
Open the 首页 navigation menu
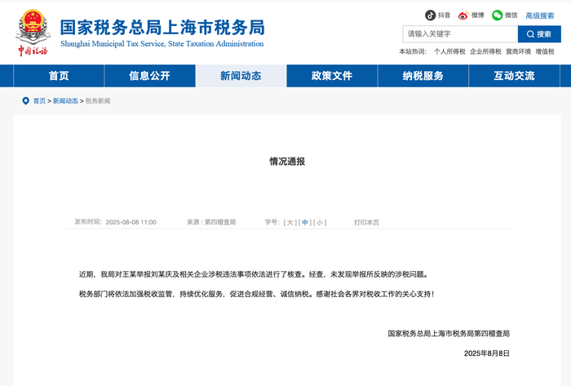pos(59,76)
